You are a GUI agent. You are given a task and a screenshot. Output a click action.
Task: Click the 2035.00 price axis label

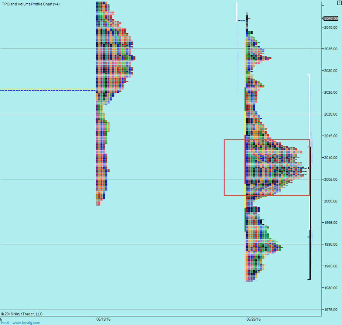pos(331,49)
